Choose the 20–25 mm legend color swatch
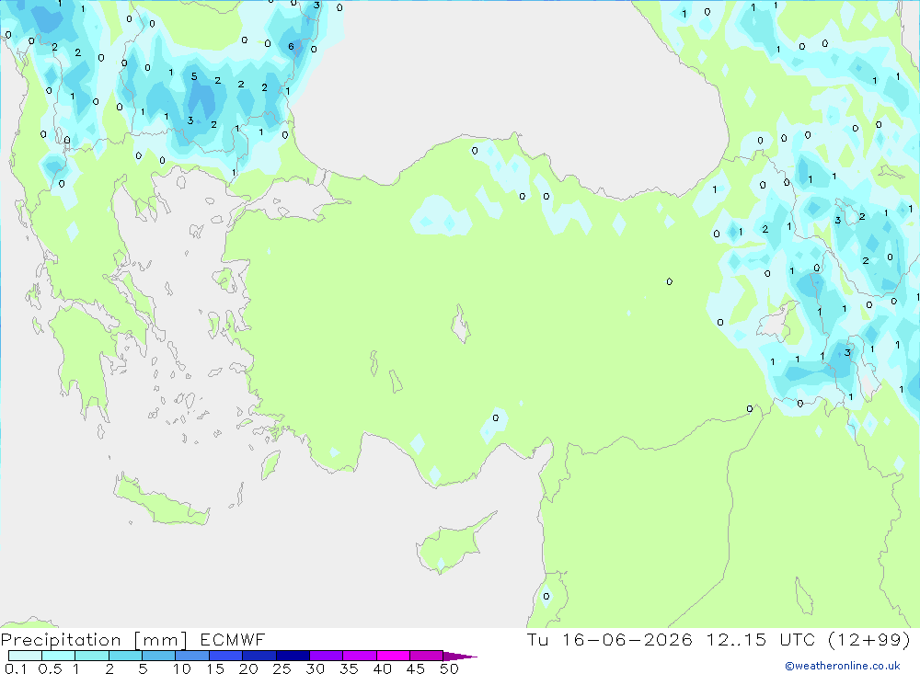Viewport: 920px width, 674px height. pyautogui.click(x=259, y=656)
